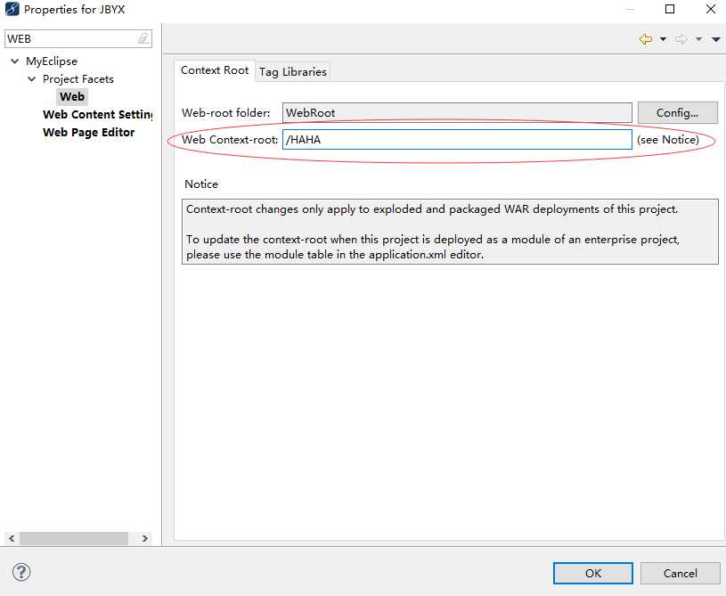The image size is (726, 596).
Task: Click the Web-root folder field
Action: 457,112
